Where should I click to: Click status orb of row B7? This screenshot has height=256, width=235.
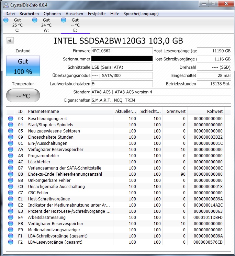coord(11,168)
